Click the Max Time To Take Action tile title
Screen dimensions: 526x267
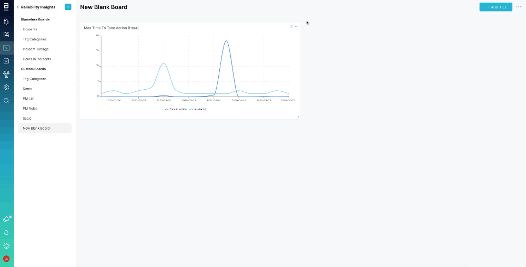[x=111, y=28]
